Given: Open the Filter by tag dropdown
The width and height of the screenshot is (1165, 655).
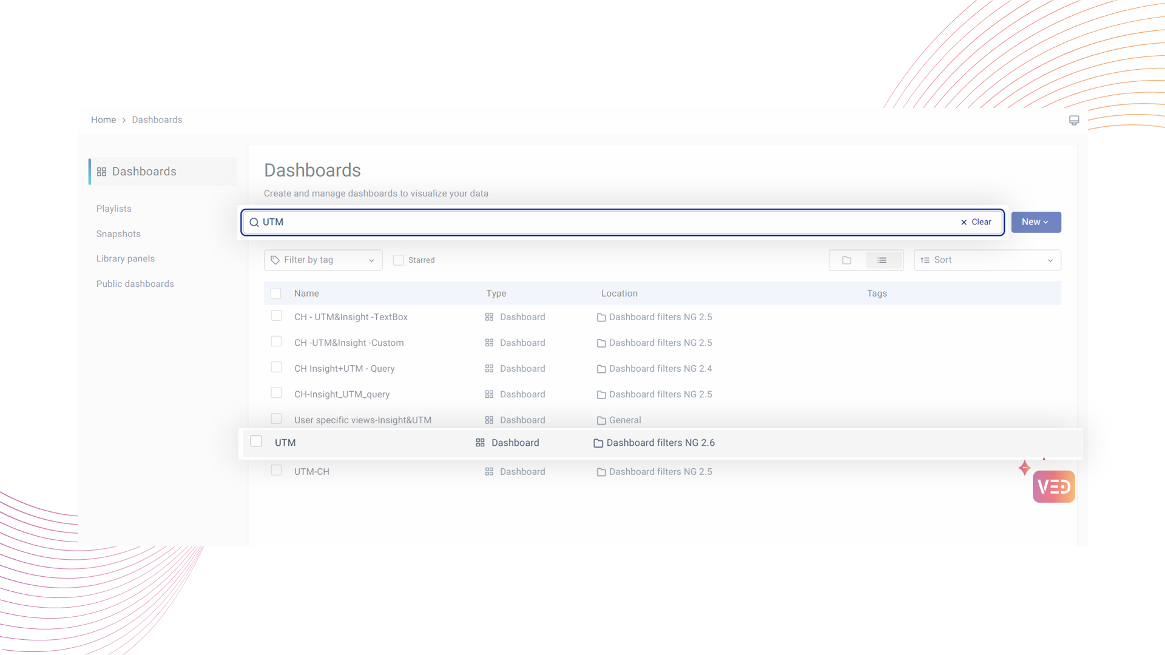Looking at the screenshot, I should pos(323,260).
